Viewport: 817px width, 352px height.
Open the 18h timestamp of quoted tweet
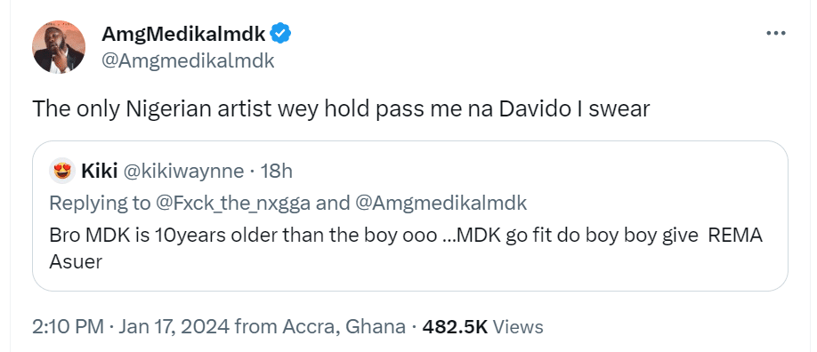coord(276,172)
